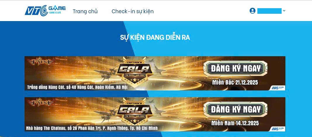Click ĐĂNG KÝ NGAY for Miền Bắc event
312x137 pixels.
[235, 69]
